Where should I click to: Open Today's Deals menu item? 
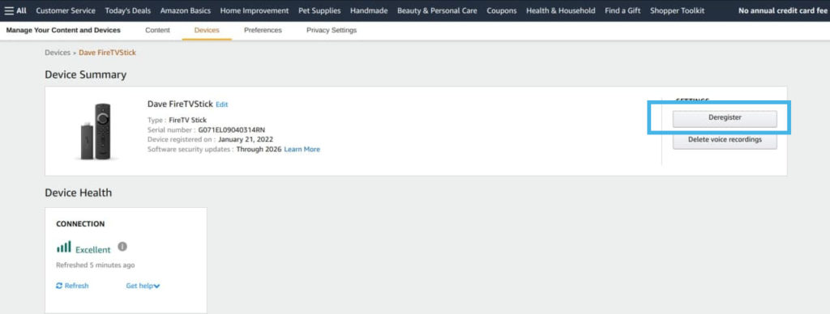(127, 11)
